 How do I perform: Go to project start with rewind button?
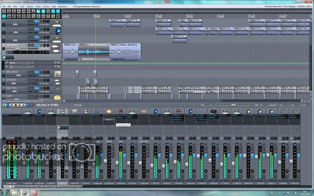pyautogui.click(x=4, y=105)
